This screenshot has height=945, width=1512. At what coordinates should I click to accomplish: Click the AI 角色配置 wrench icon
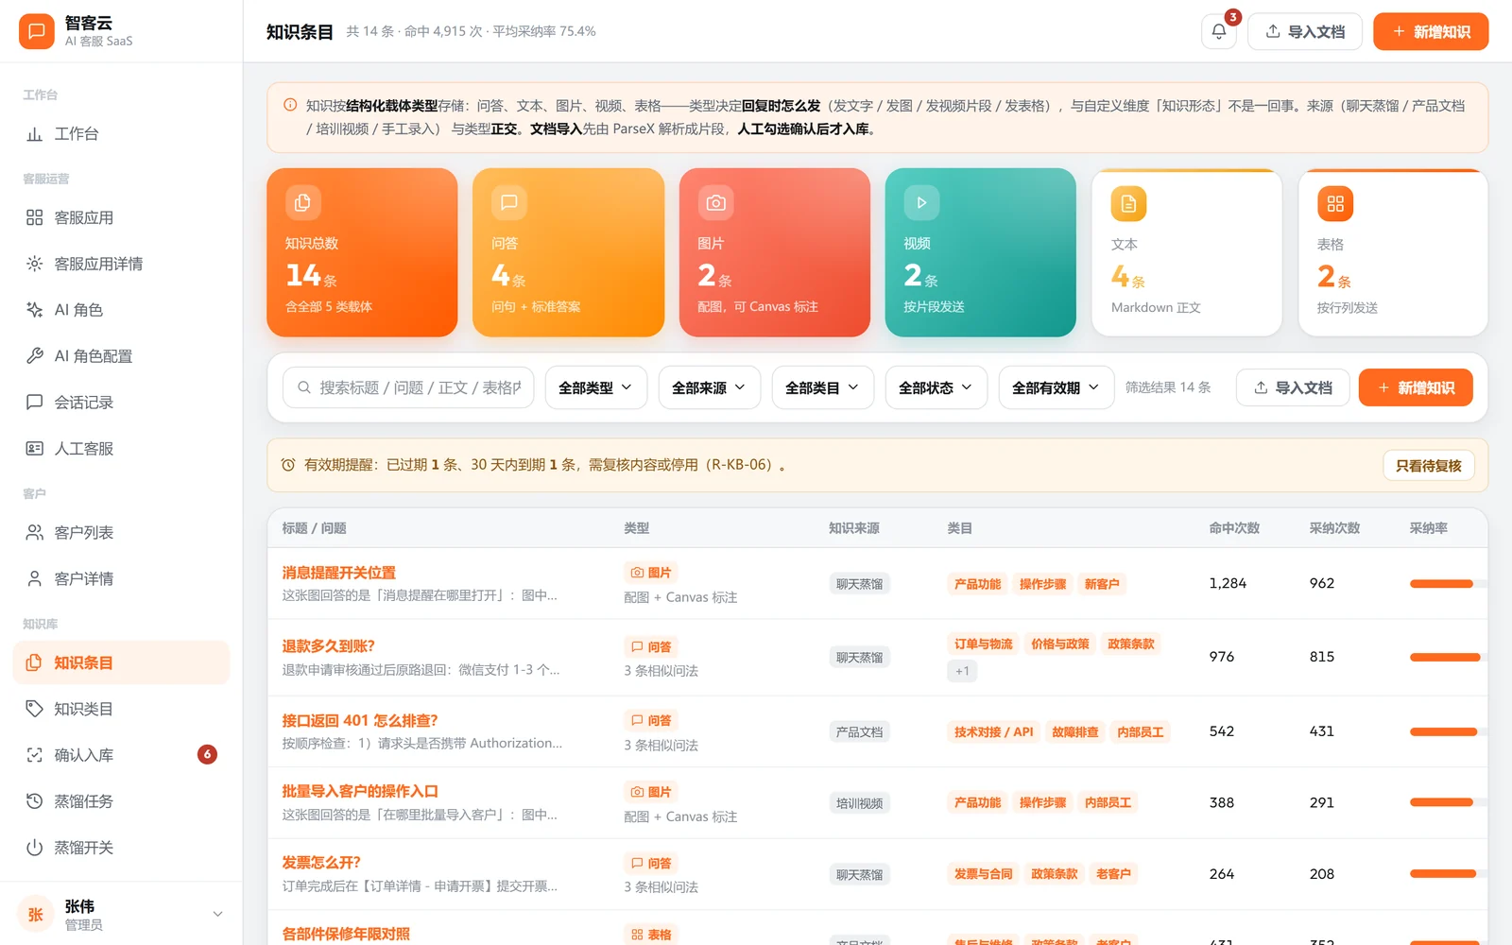35,356
